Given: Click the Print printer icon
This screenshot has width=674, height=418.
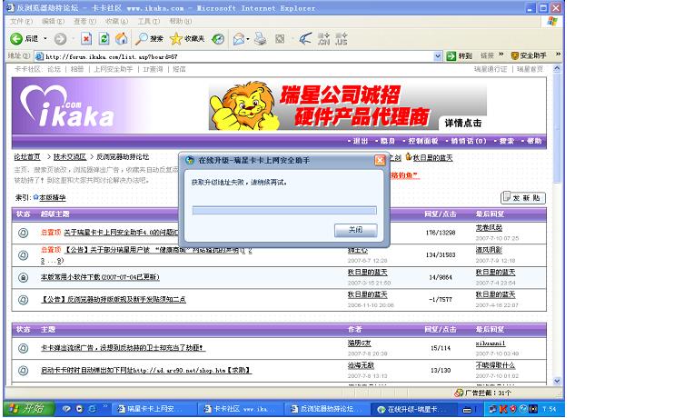Looking at the screenshot, I should point(260,39).
